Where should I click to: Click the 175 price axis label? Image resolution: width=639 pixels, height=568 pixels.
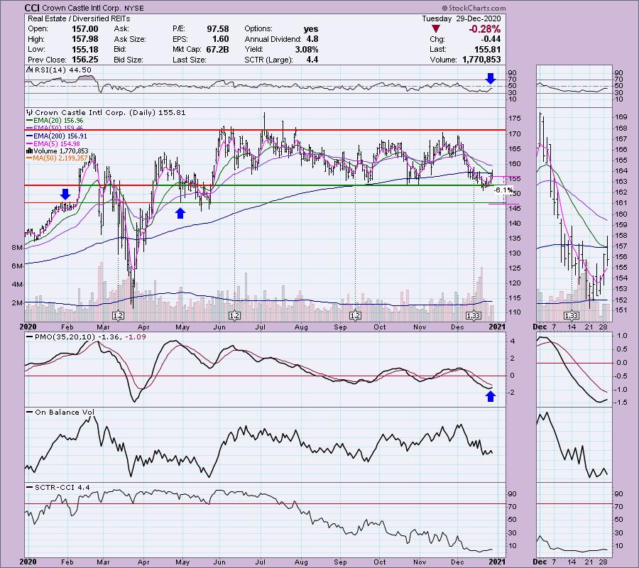tap(514, 119)
